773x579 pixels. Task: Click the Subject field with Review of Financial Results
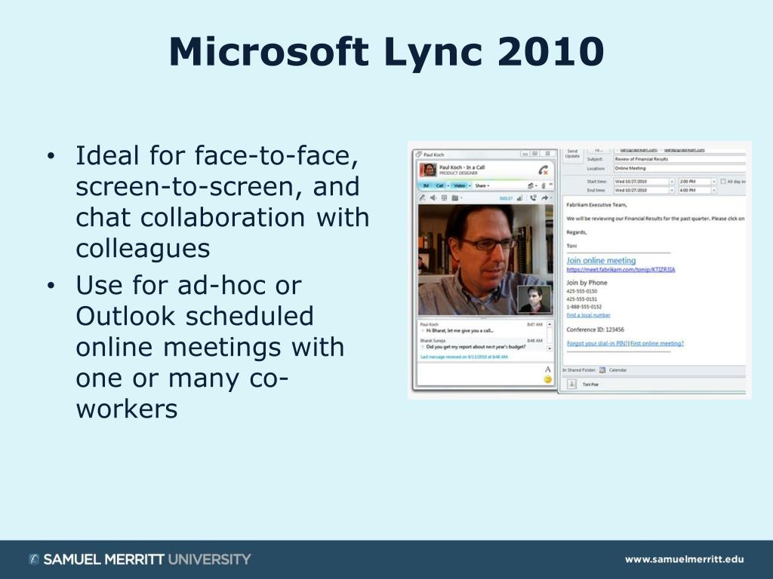pyautogui.click(x=680, y=159)
